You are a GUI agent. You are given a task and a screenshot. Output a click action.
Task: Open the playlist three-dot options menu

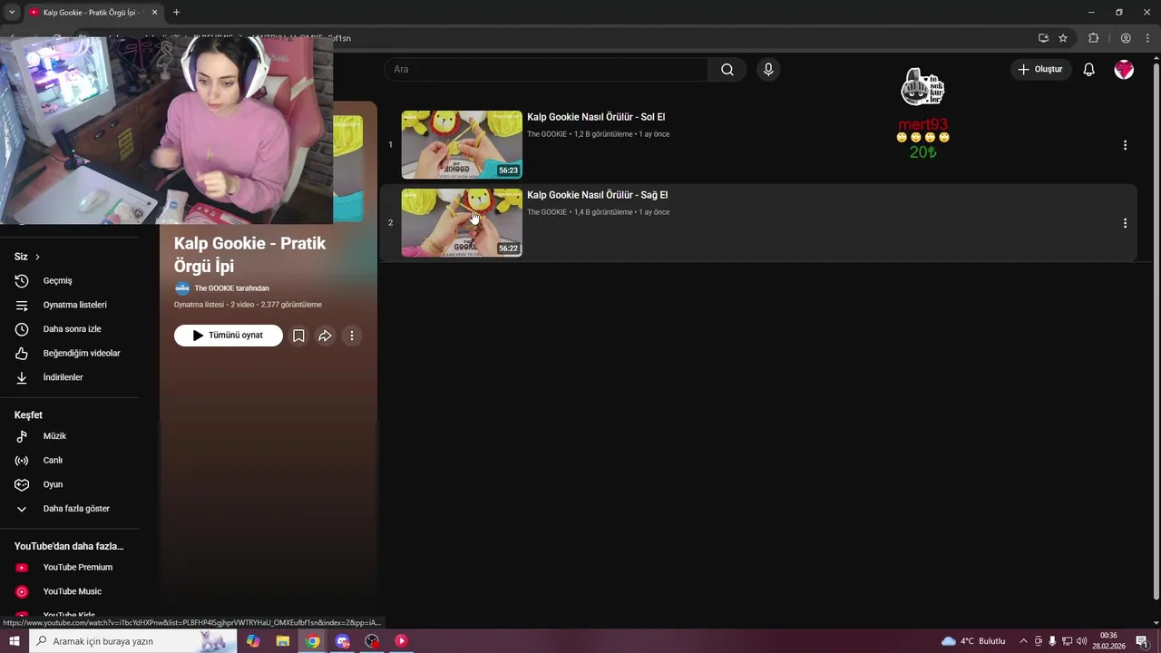tap(352, 336)
